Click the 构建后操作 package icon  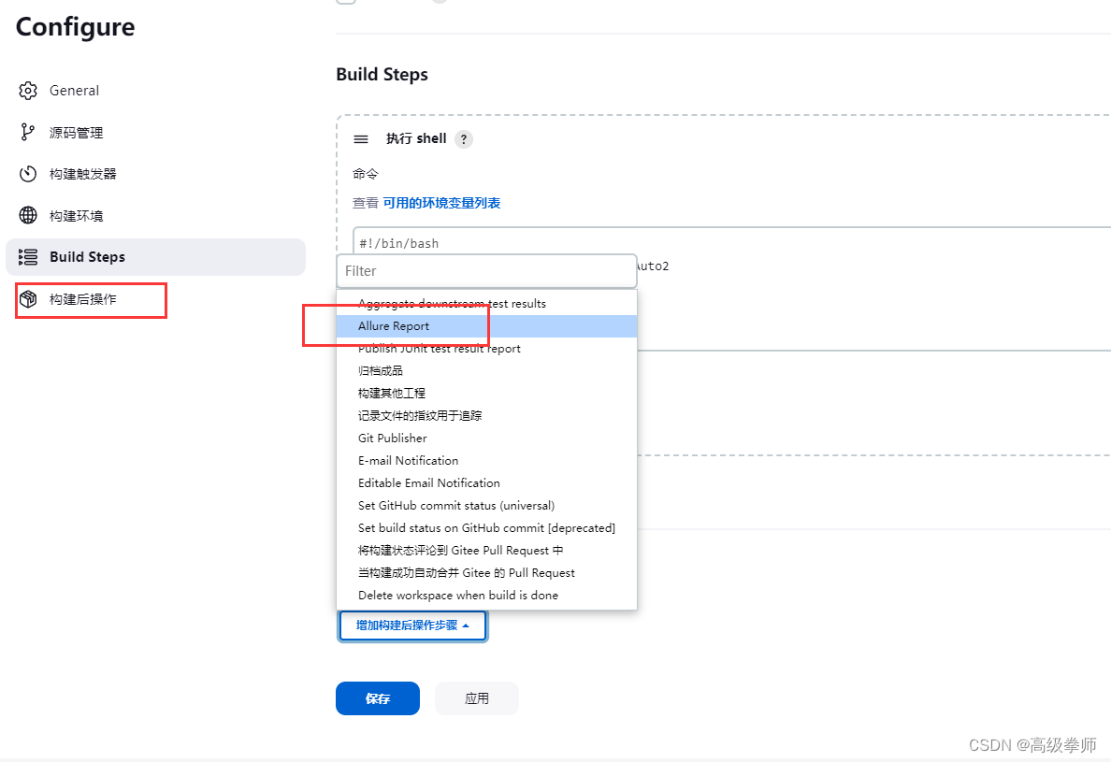[28, 299]
